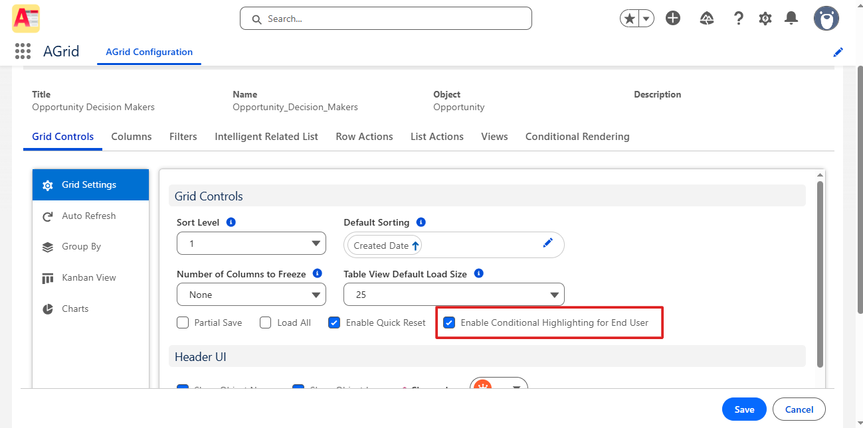Click the Charts pie icon

(x=48, y=309)
